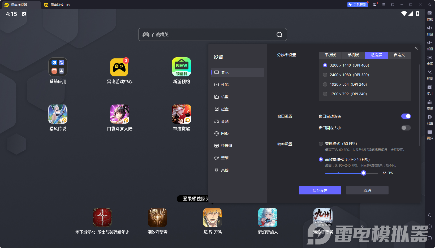Open the 显示 settings section
435x248 pixels.
[238, 72]
